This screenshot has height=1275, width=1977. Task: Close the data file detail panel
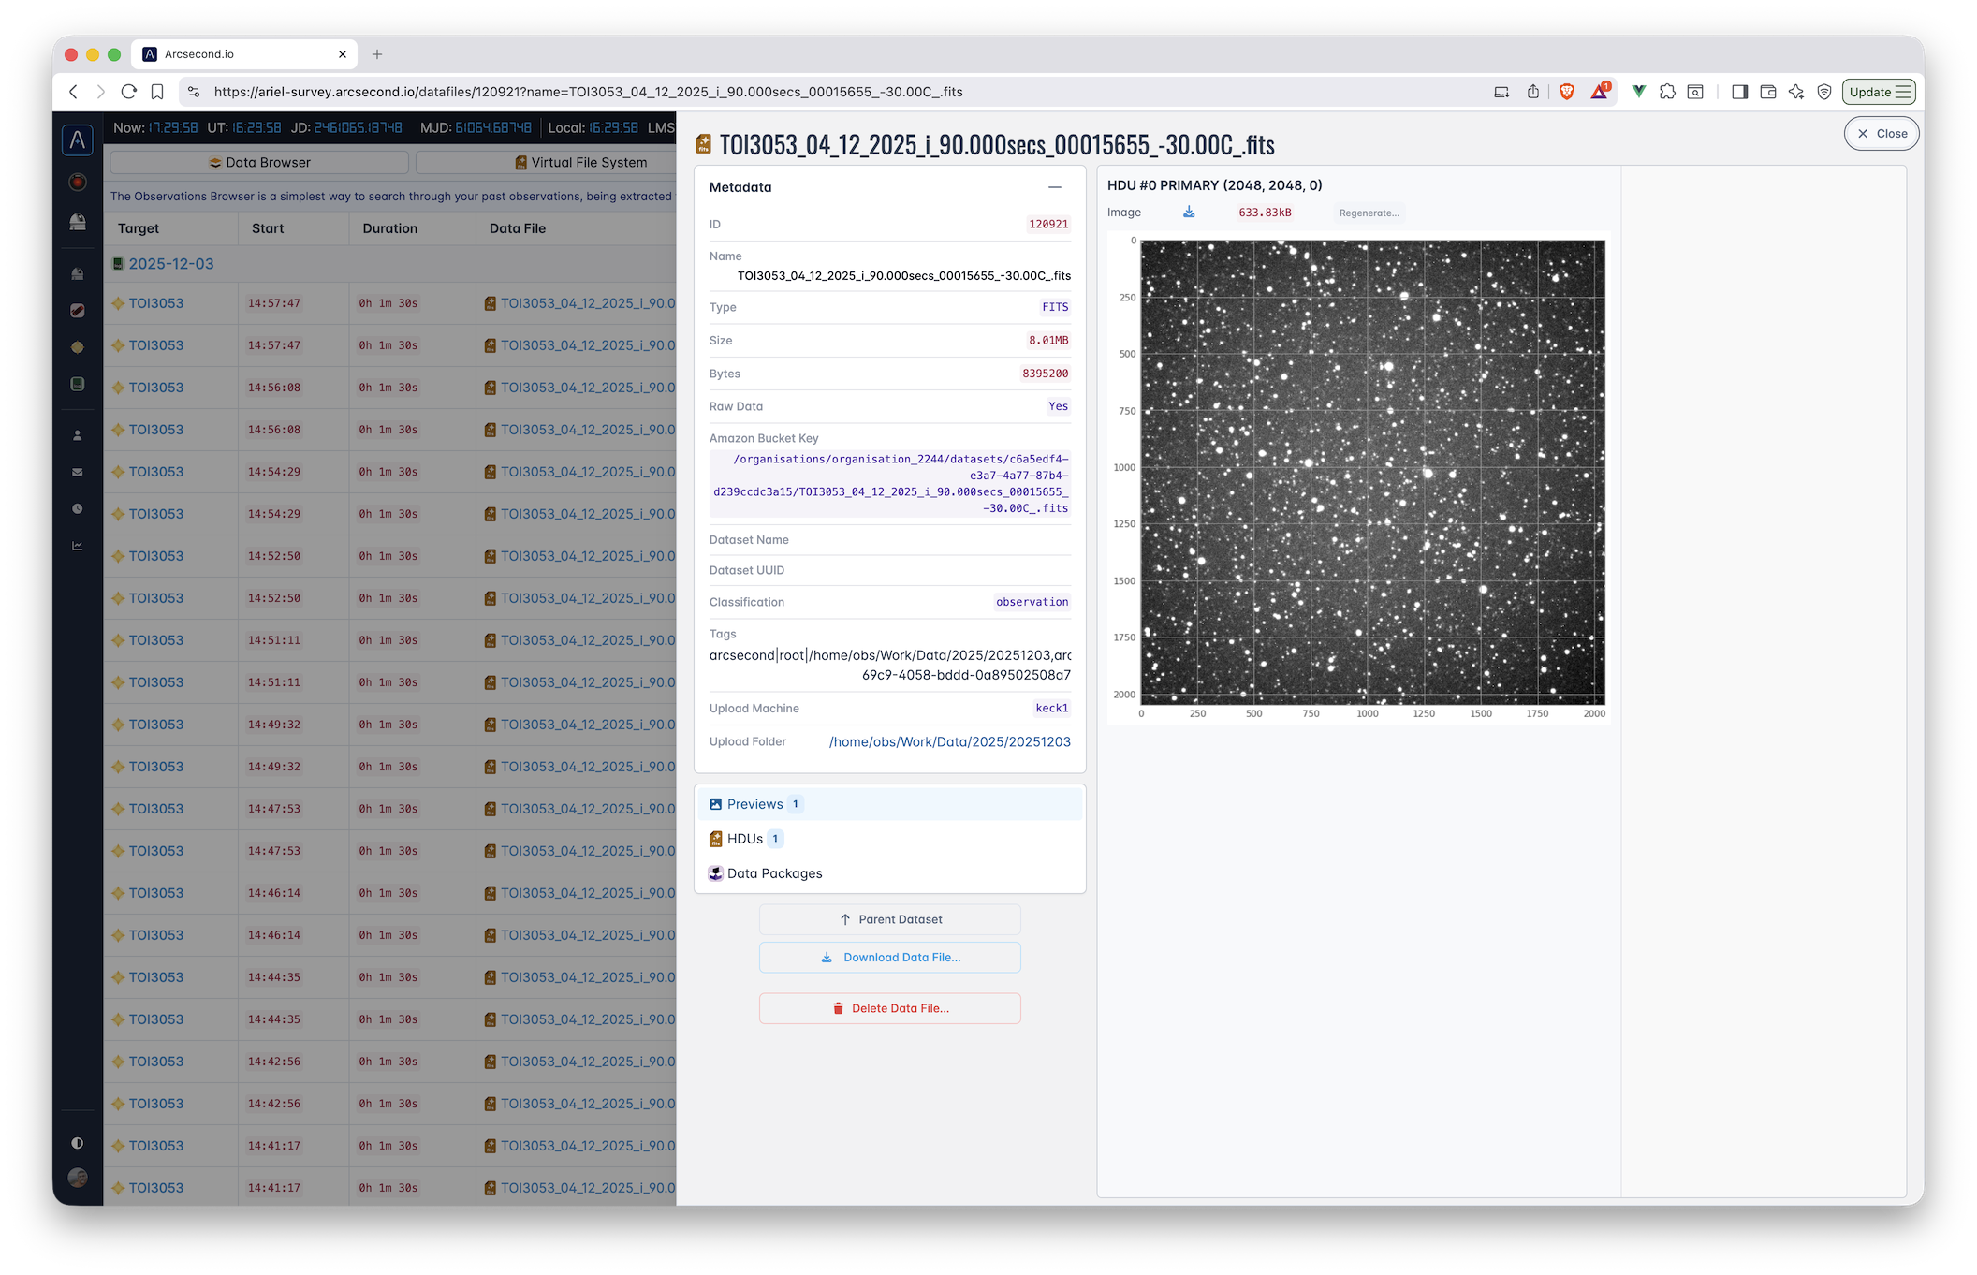(x=1882, y=134)
